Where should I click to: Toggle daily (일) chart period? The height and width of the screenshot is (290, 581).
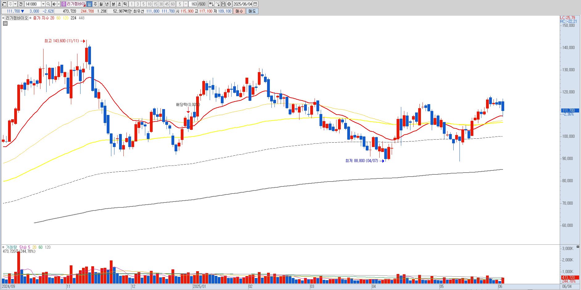[x=89, y=4]
